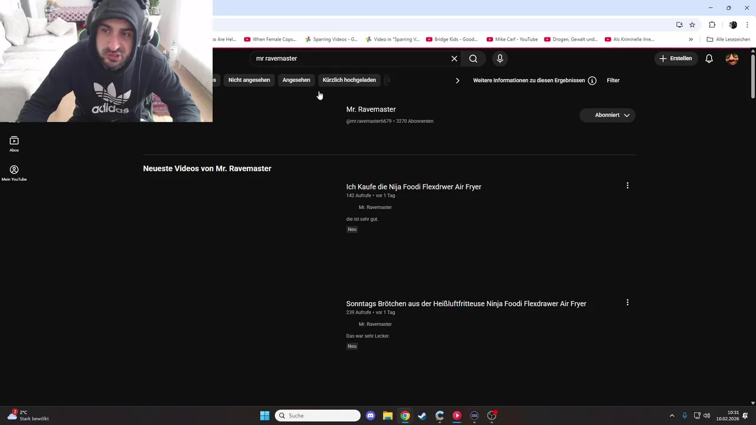Open volume control in system tray
The width and height of the screenshot is (756, 425).
click(707, 416)
